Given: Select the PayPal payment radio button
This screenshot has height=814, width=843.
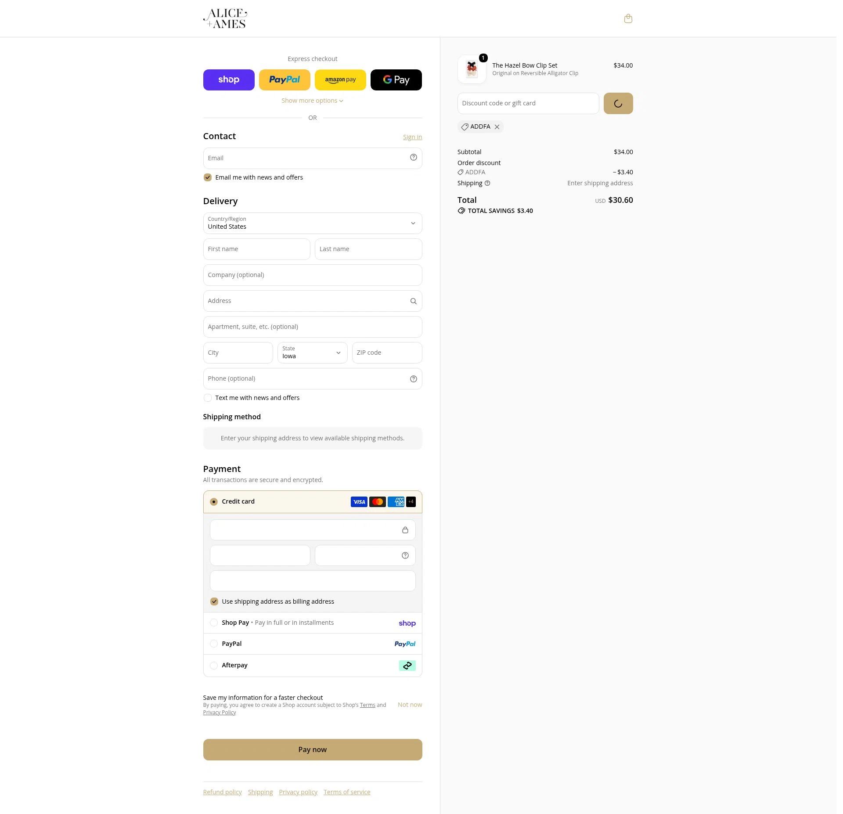Looking at the screenshot, I should pos(214,644).
